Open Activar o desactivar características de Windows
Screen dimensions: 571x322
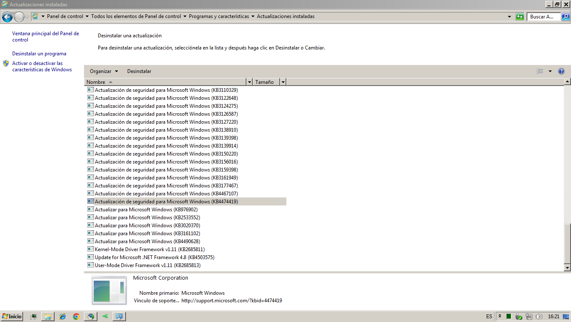[42, 66]
